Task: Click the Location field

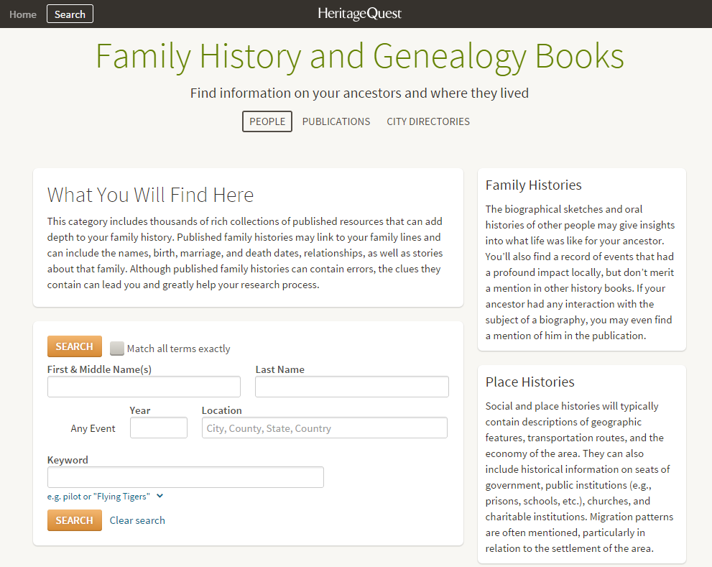Action: 323,427
